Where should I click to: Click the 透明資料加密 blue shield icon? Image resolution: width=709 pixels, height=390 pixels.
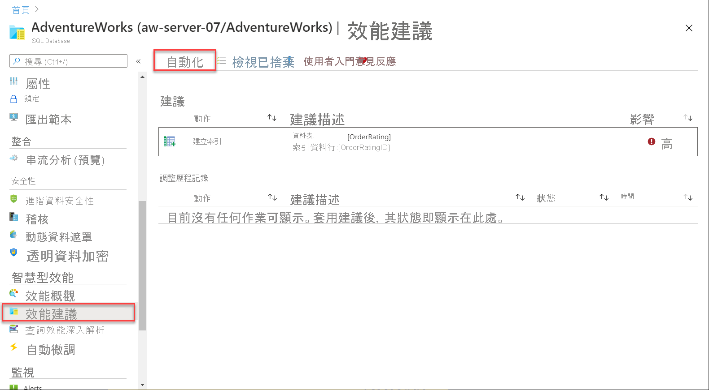point(14,252)
